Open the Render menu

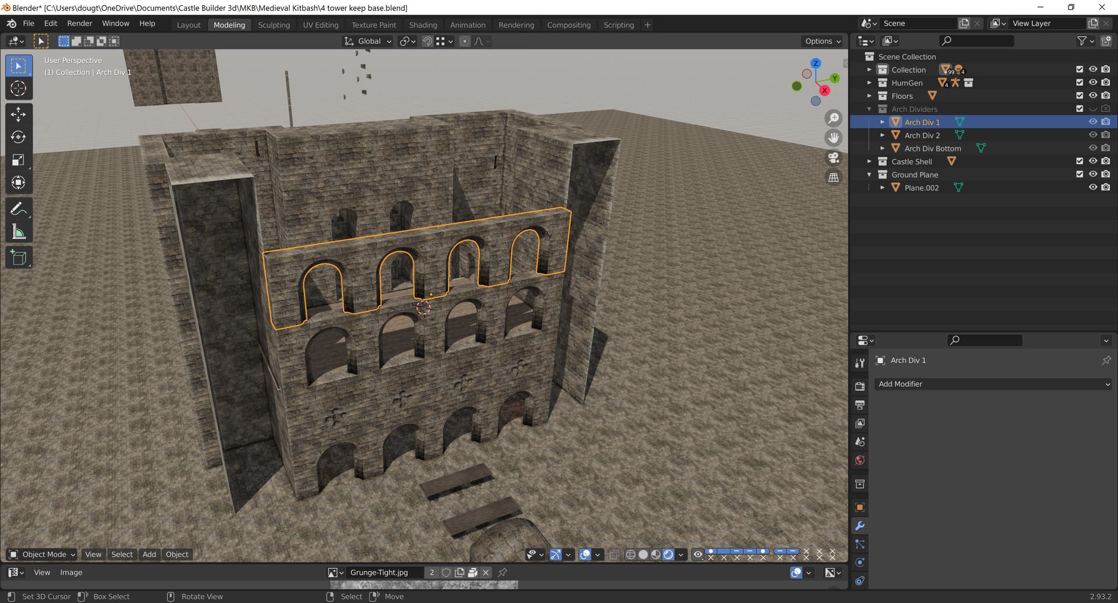click(80, 23)
